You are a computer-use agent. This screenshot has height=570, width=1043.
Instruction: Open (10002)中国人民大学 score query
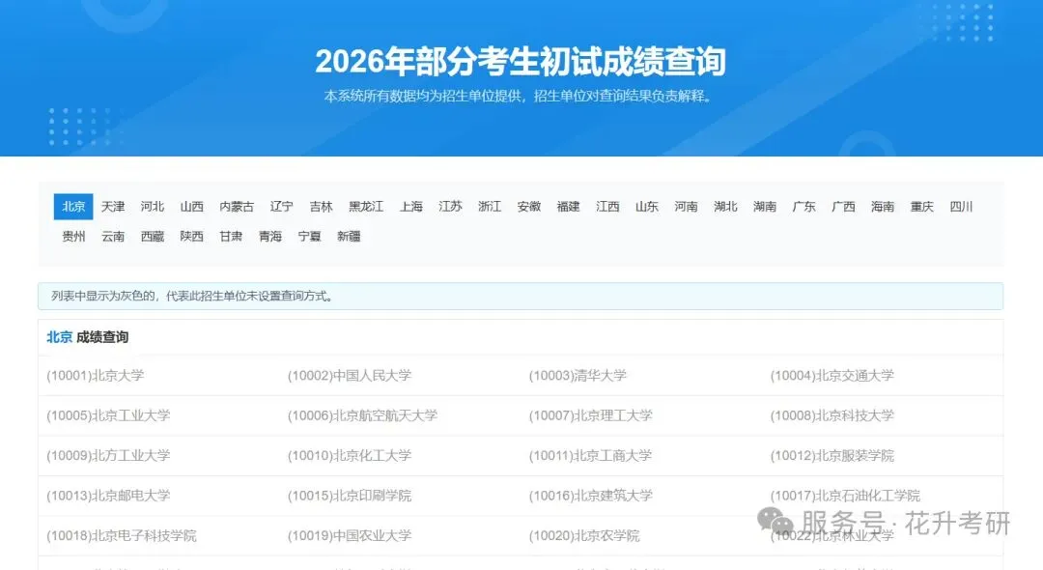tap(350, 376)
